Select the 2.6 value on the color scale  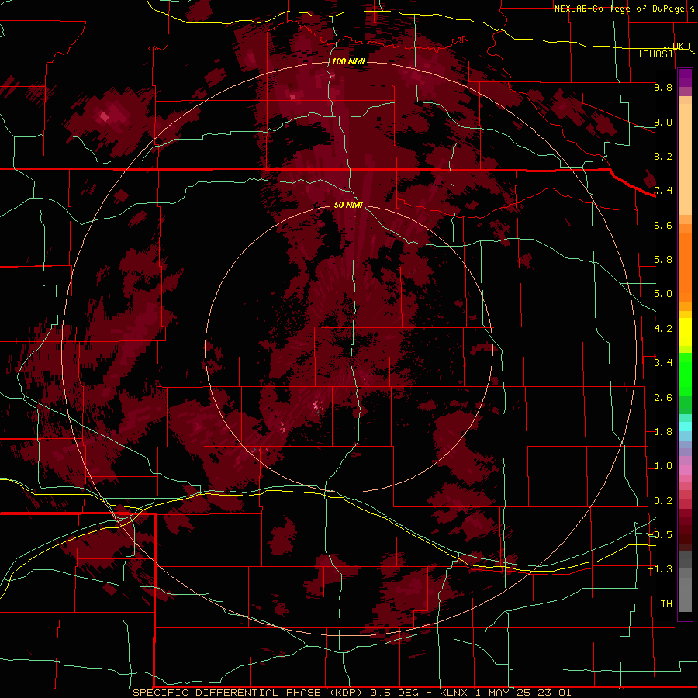[663, 398]
